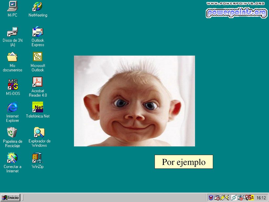Click the antivirus shield tray icon
269x202 pixels.
(211, 198)
